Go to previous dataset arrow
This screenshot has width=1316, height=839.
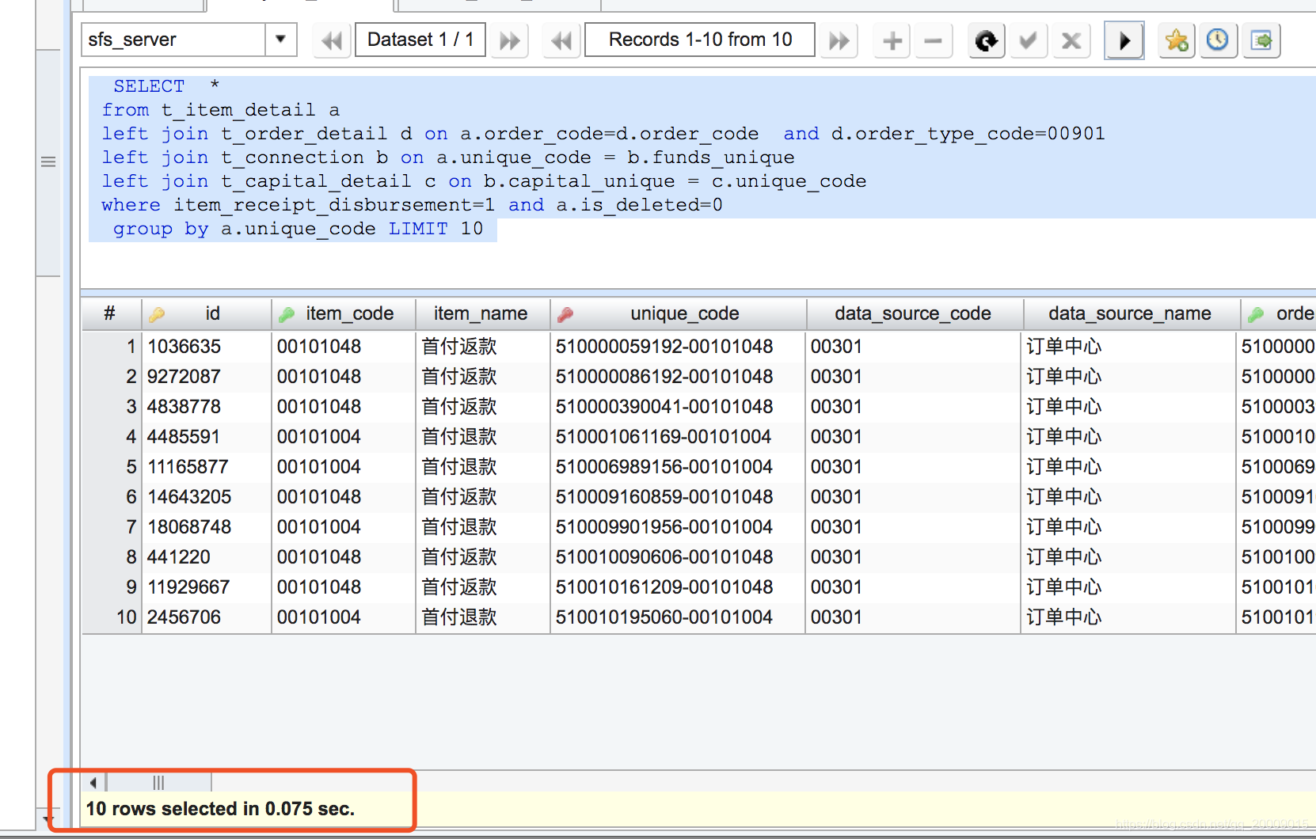click(x=332, y=40)
